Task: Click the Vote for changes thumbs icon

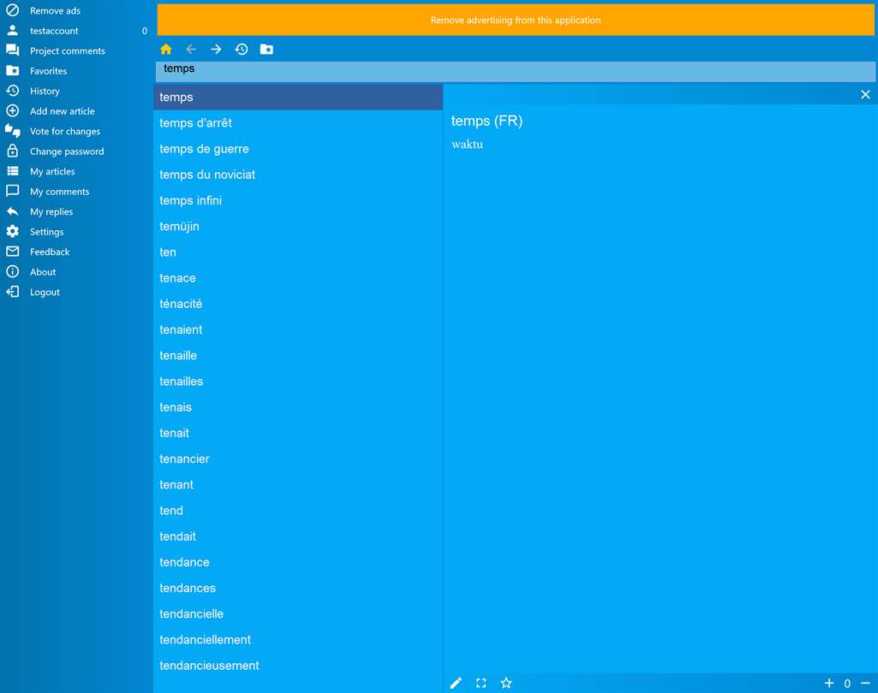Action: (x=12, y=131)
